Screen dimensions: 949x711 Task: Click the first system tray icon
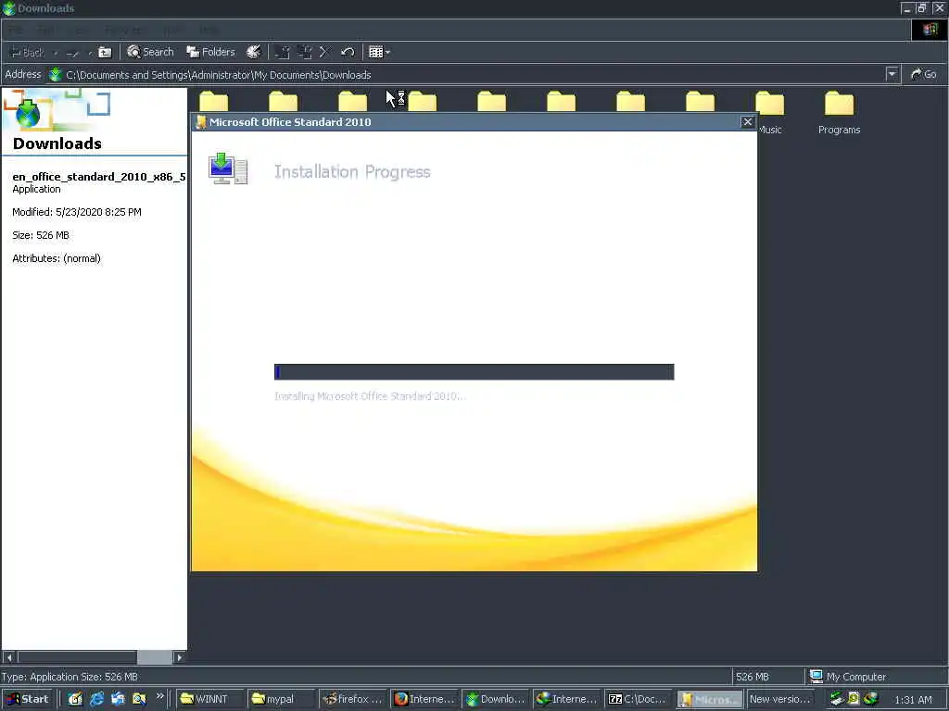[x=837, y=699]
